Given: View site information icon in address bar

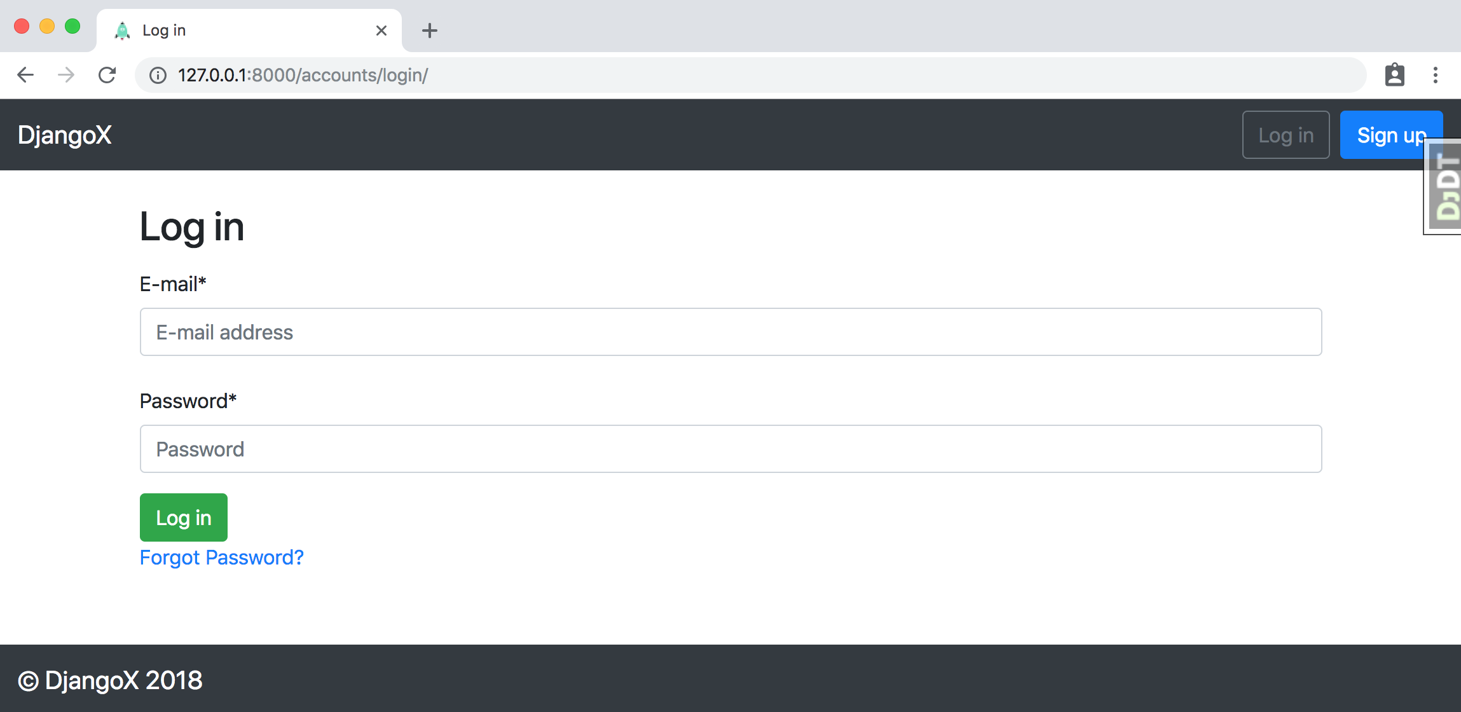Looking at the screenshot, I should pyautogui.click(x=158, y=75).
